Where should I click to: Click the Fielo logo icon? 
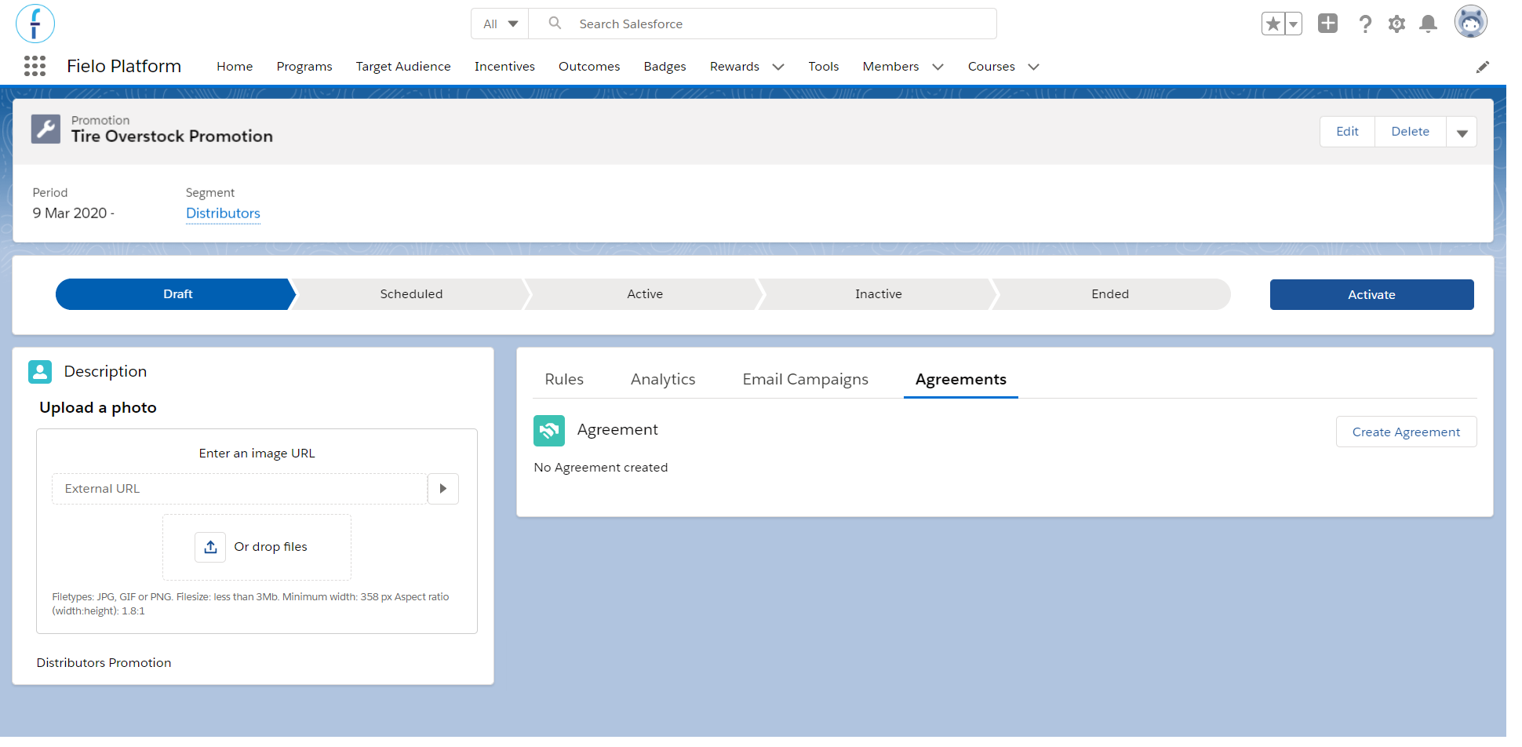35,24
